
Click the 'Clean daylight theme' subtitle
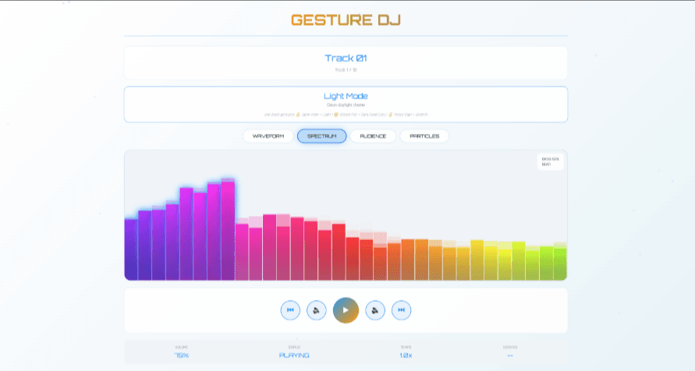pos(346,105)
